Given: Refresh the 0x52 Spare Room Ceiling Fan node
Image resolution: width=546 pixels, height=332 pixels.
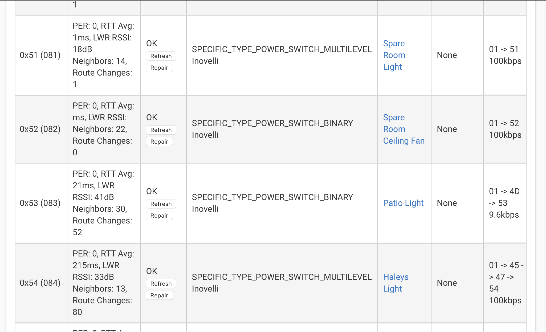Looking at the screenshot, I should coord(161,130).
